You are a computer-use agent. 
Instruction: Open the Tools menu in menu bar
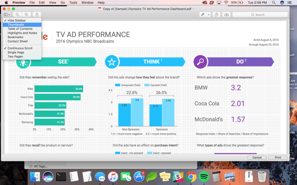[x=73, y=3]
